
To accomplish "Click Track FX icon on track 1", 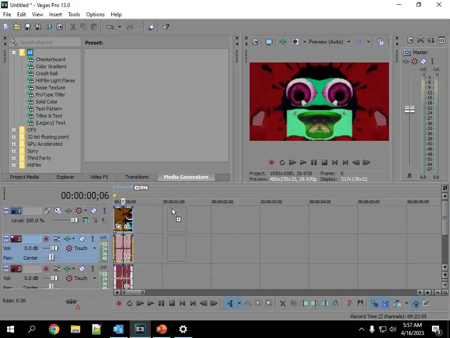I will tap(68, 211).
